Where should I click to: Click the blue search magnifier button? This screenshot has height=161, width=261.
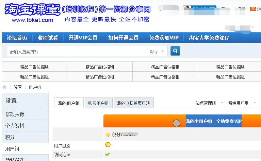(175, 51)
